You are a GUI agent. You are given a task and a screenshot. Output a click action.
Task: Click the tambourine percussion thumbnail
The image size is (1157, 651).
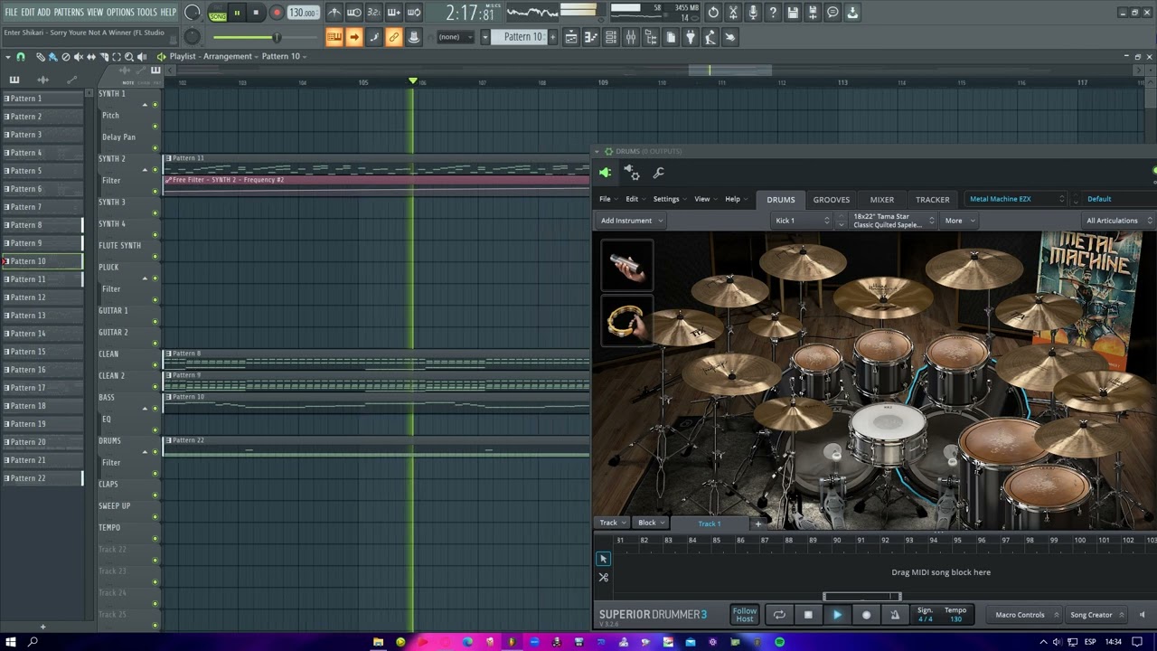(x=626, y=321)
